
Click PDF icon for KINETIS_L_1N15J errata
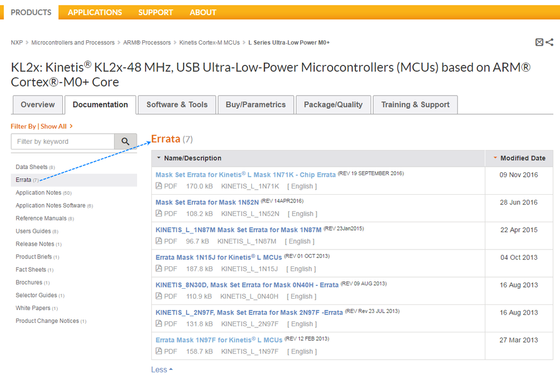tap(159, 269)
